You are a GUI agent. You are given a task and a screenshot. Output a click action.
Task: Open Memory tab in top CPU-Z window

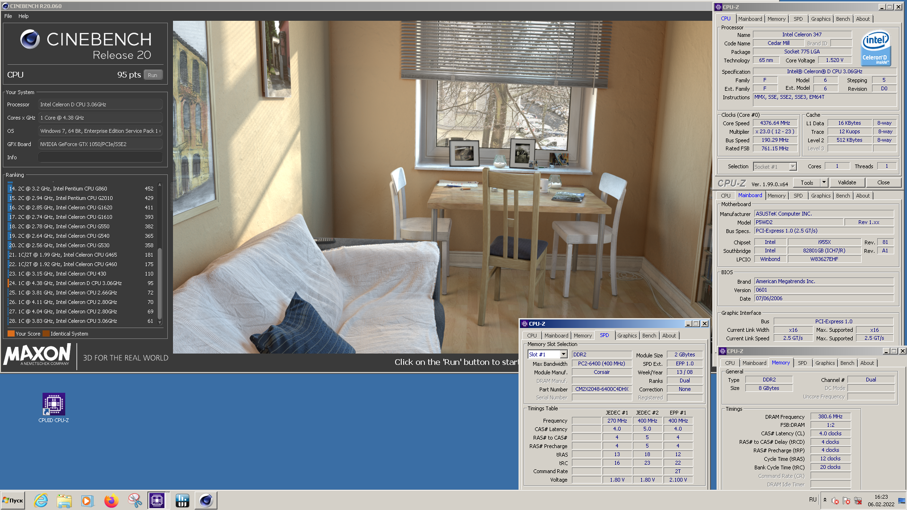777,19
